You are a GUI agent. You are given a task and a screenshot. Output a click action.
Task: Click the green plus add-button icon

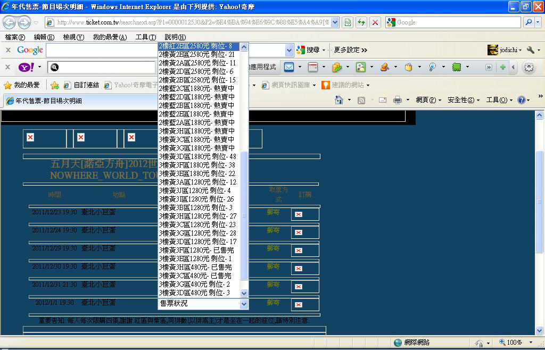(502, 67)
